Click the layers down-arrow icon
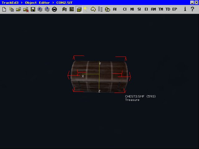Viewport: 199px width, 149px height. pyautogui.click(x=47, y=9)
